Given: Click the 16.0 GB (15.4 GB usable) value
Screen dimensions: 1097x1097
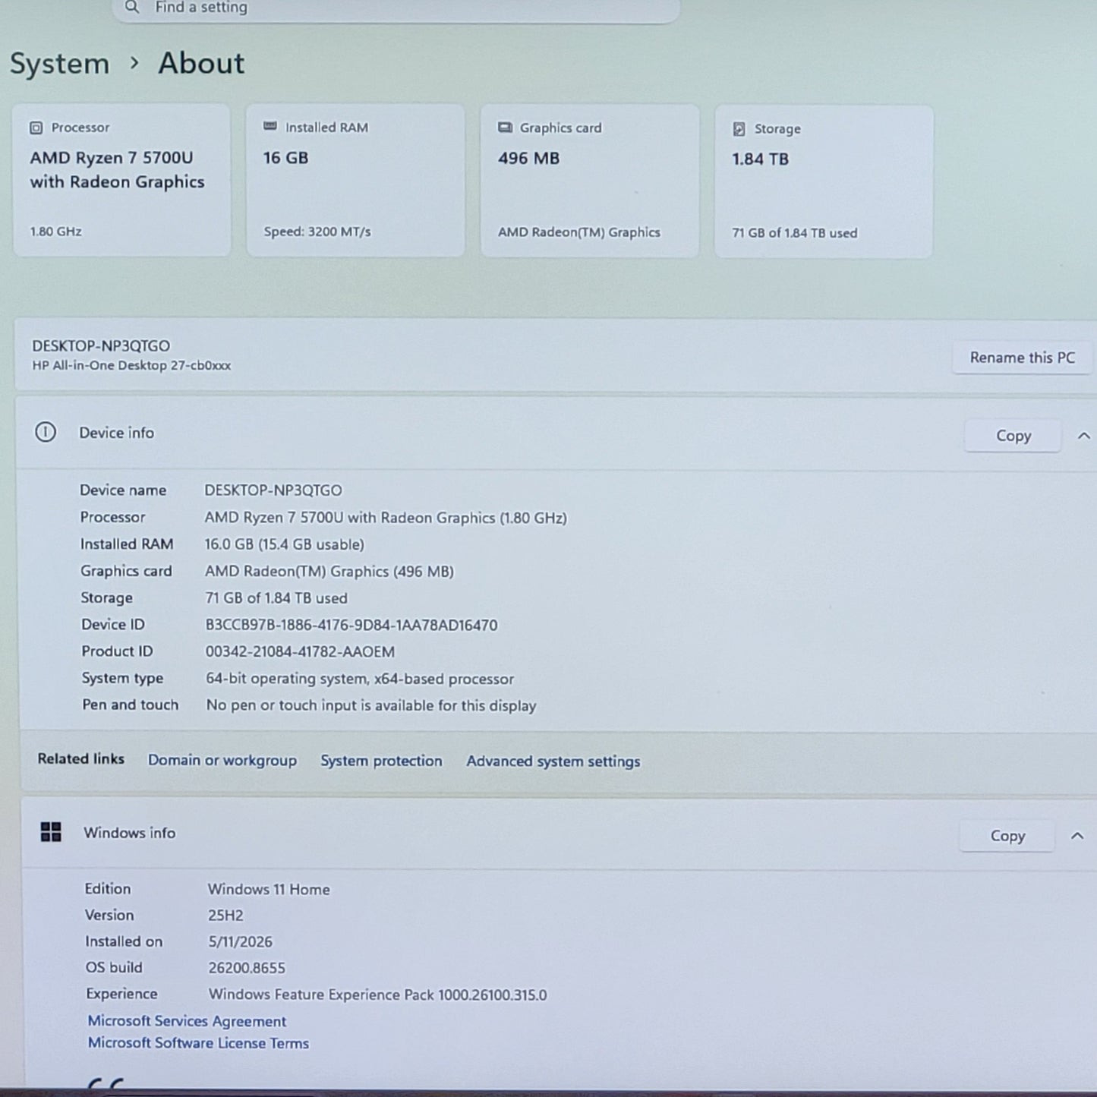Looking at the screenshot, I should (x=285, y=544).
